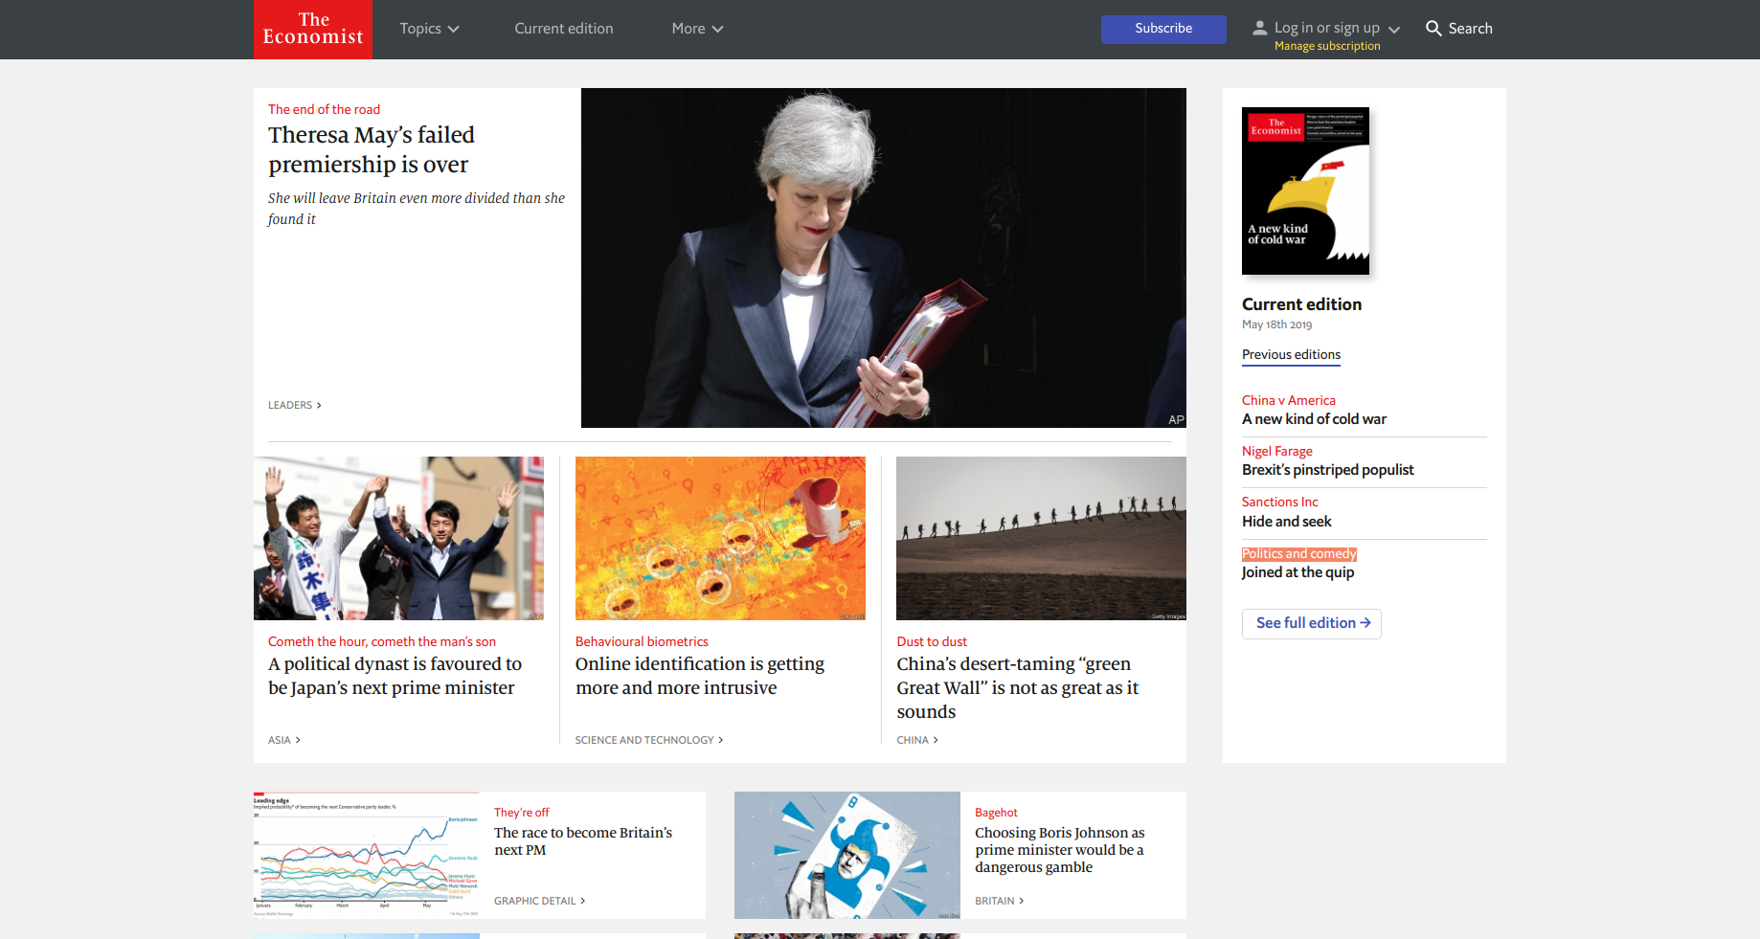Click the desert silhouettes photo
The width and height of the screenshot is (1760, 939).
click(1041, 538)
